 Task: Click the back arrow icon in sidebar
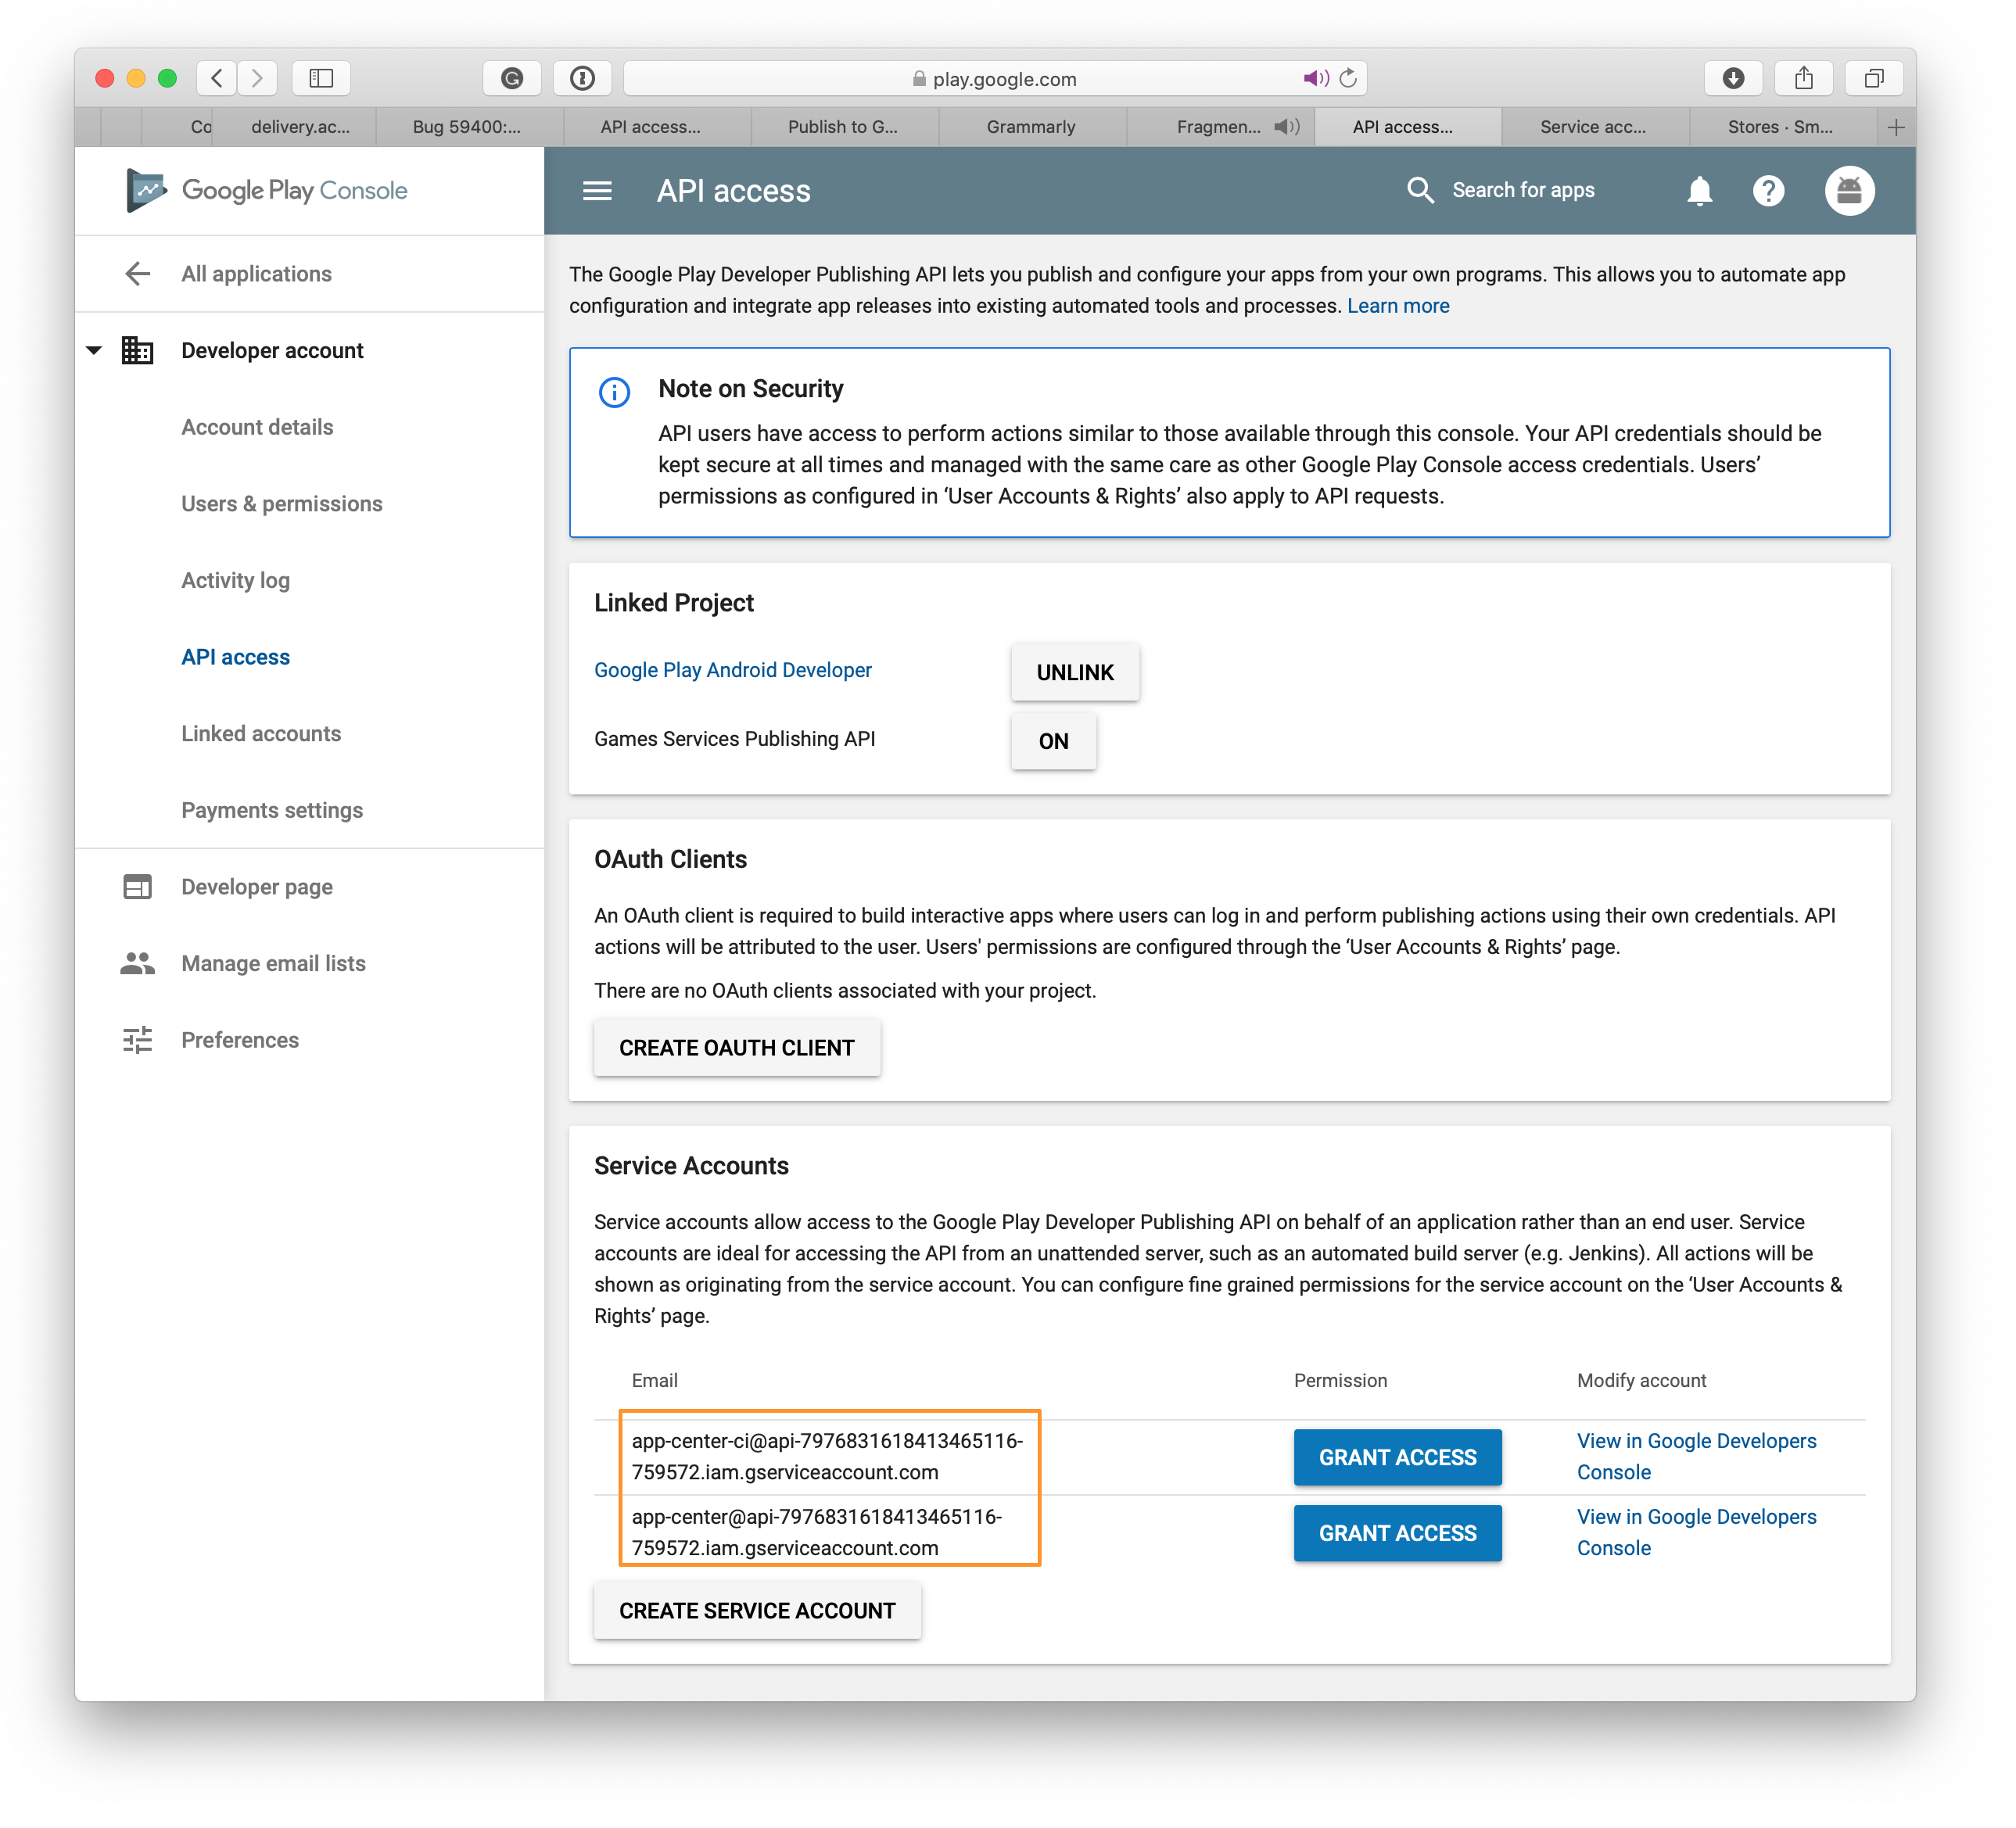(138, 272)
